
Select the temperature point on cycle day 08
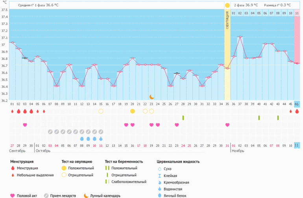[x=57, y=86]
